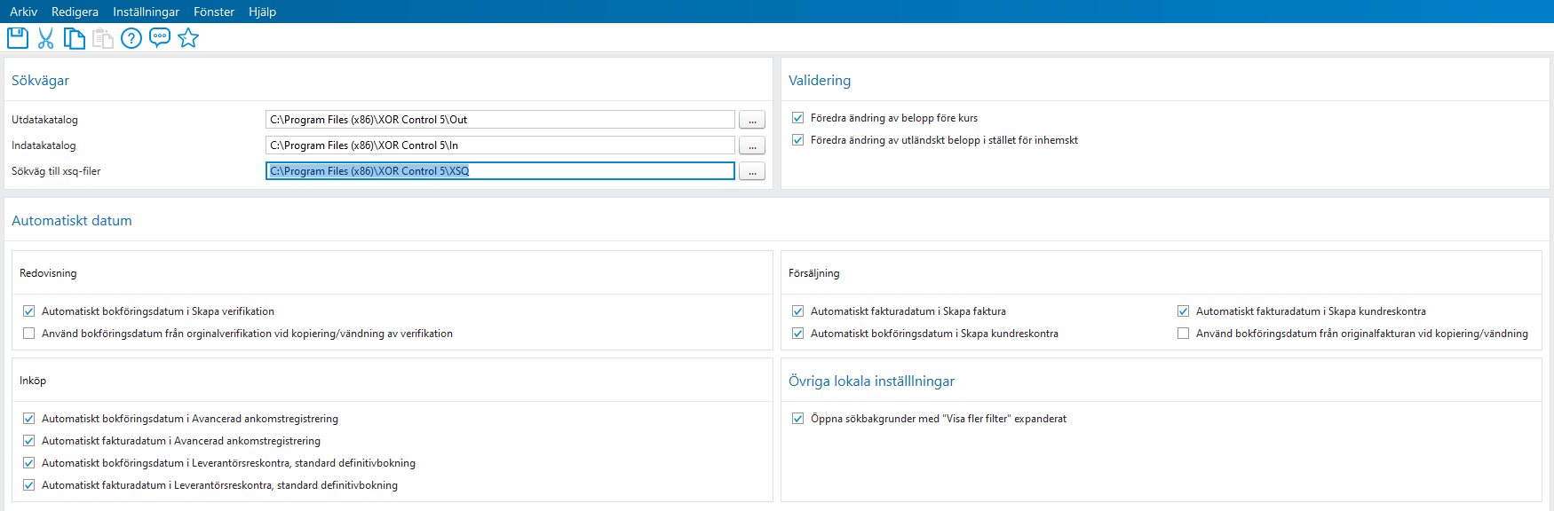Click the Sökväg till xsq-filer path field
Viewport: 1554px width, 511px height.
pyautogui.click(x=500, y=171)
